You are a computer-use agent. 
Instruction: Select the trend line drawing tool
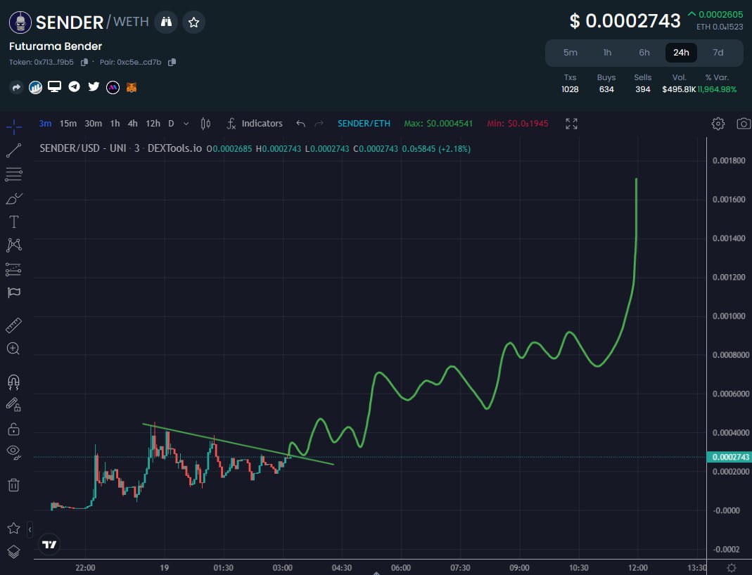(14, 150)
